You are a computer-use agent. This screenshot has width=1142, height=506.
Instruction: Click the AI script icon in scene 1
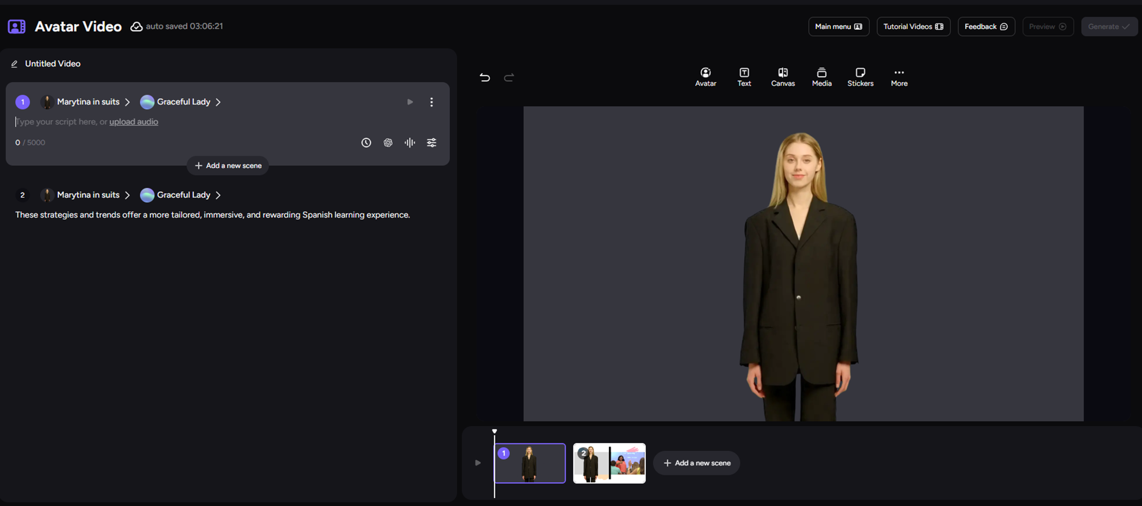pos(388,143)
